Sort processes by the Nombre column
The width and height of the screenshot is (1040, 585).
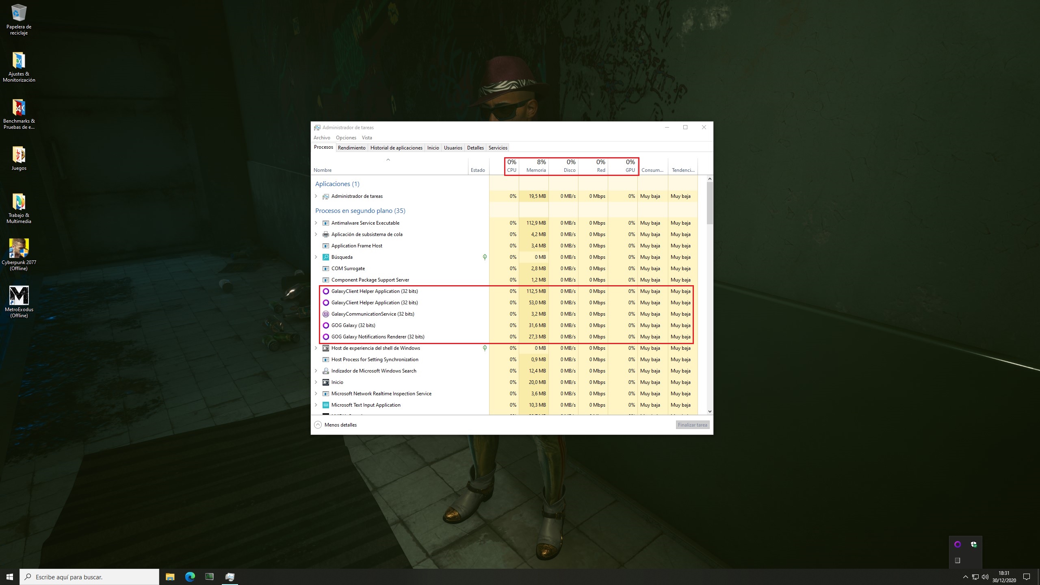[x=390, y=166]
